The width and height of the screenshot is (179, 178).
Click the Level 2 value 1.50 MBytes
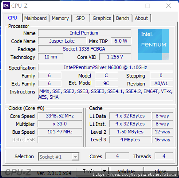point(130,132)
